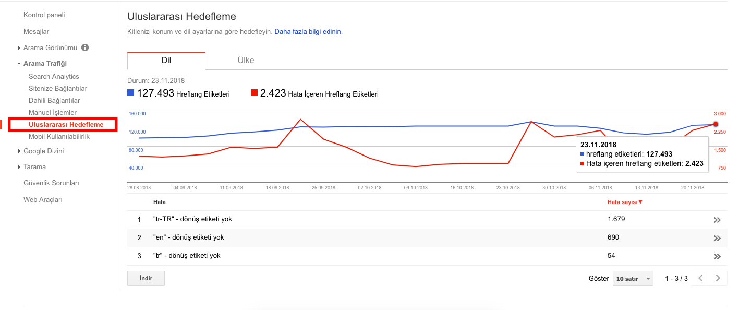This screenshot has height=310, width=751.
Task: Go to previous page of results
Action: point(700,279)
